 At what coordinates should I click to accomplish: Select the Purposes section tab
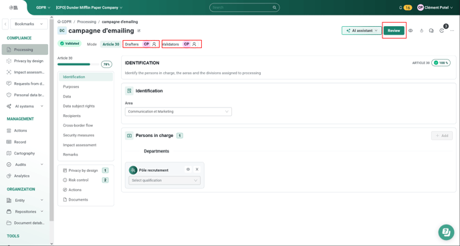click(86, 87)
